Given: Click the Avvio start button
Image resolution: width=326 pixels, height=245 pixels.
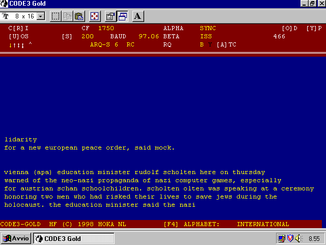Looking at the screenshot, I should click(16, 238).
